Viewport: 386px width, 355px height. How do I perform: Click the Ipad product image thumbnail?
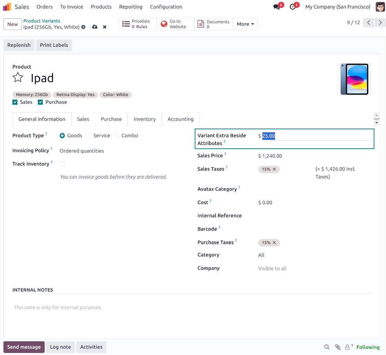355,79
